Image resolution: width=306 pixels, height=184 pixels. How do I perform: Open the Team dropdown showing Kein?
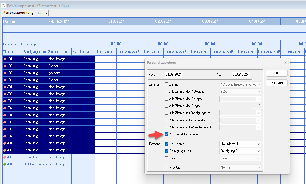point(240,158)
